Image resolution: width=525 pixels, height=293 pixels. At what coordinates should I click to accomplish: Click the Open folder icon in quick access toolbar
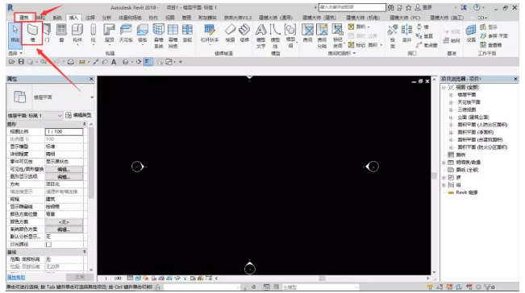pyautogui.click(x=12, y=62)
